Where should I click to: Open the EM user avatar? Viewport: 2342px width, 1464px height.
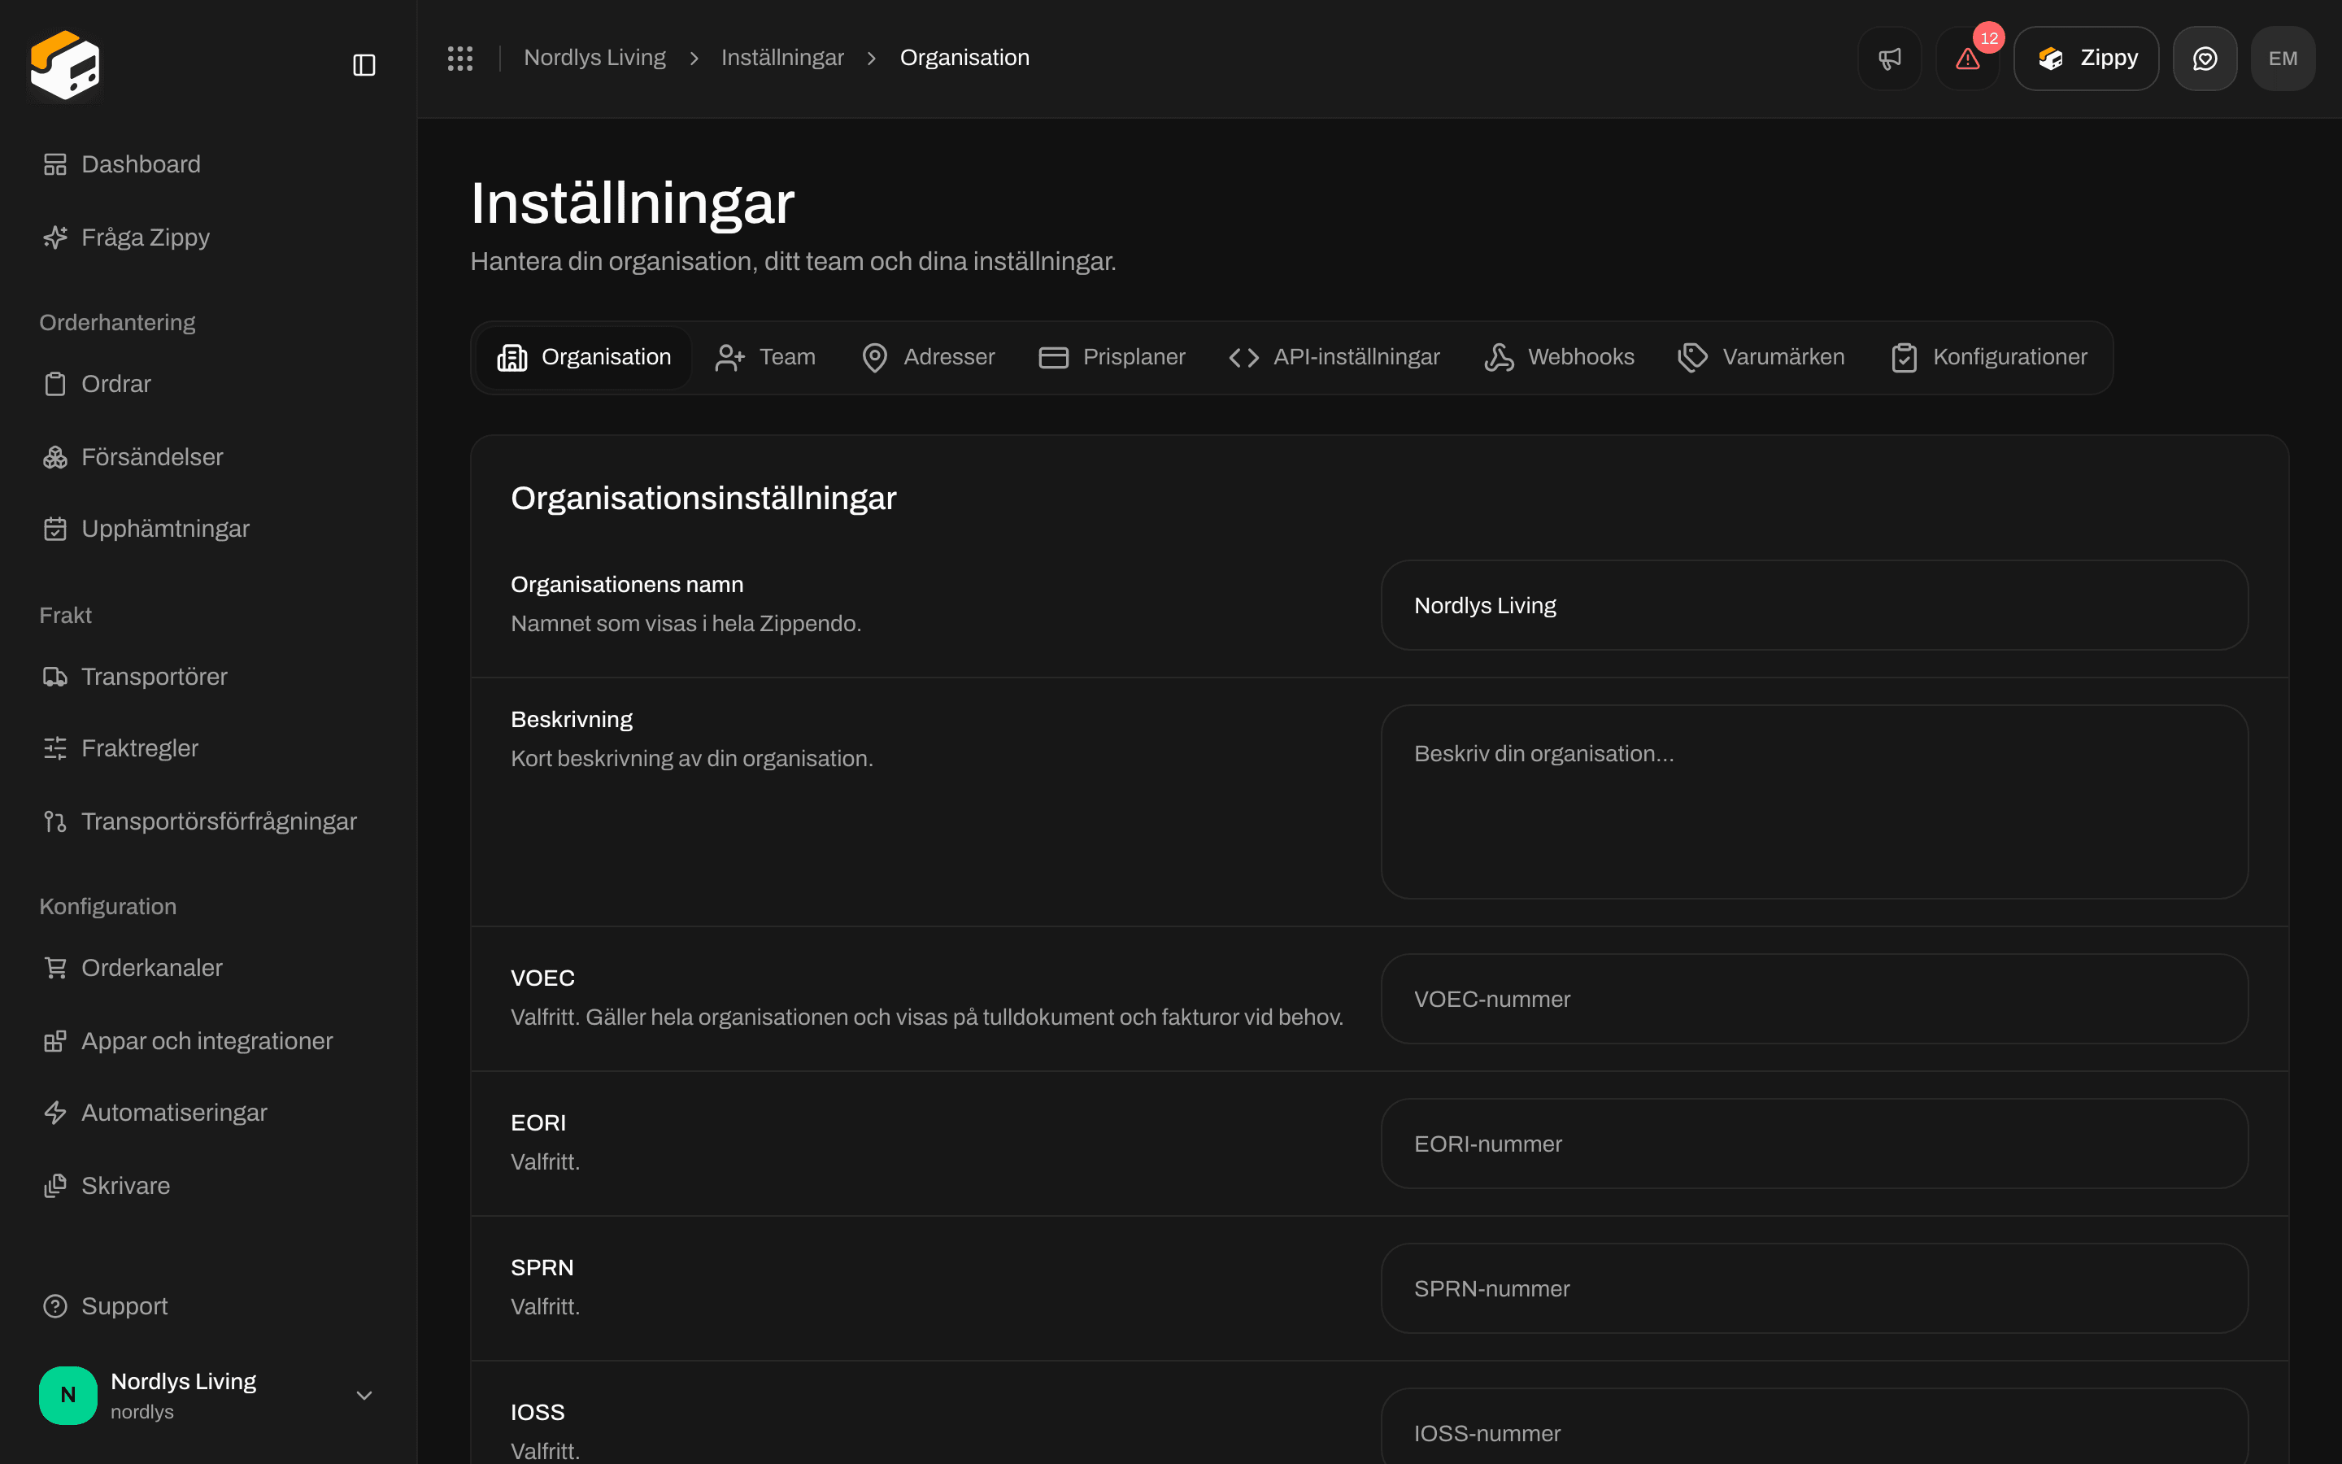click(2283, 58)
